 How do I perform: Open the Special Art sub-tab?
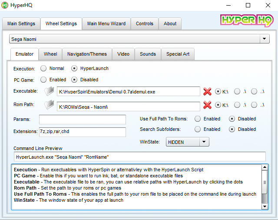[178, 54]
